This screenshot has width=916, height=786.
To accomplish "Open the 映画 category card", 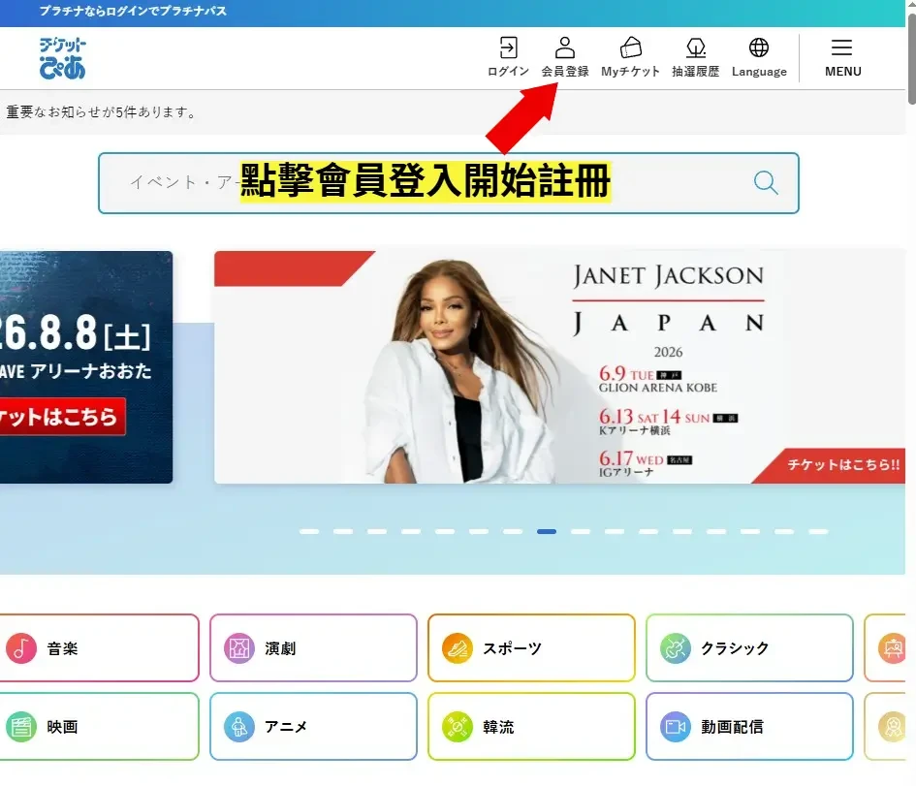I will (99, 727).
